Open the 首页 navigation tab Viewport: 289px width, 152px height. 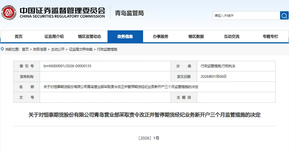(x=19, y=36)
